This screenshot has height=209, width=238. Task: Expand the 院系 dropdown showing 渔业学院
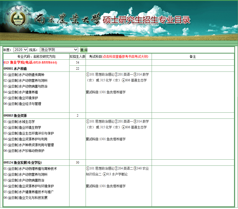coord(59,50)
